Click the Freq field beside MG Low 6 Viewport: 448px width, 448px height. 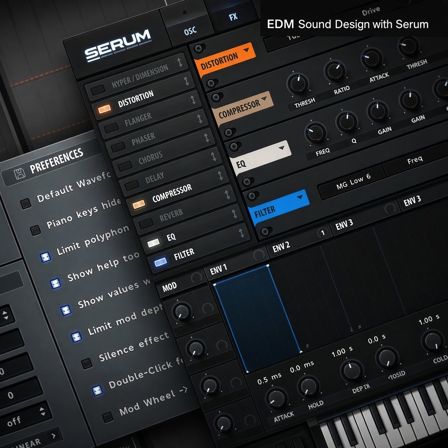415,159
